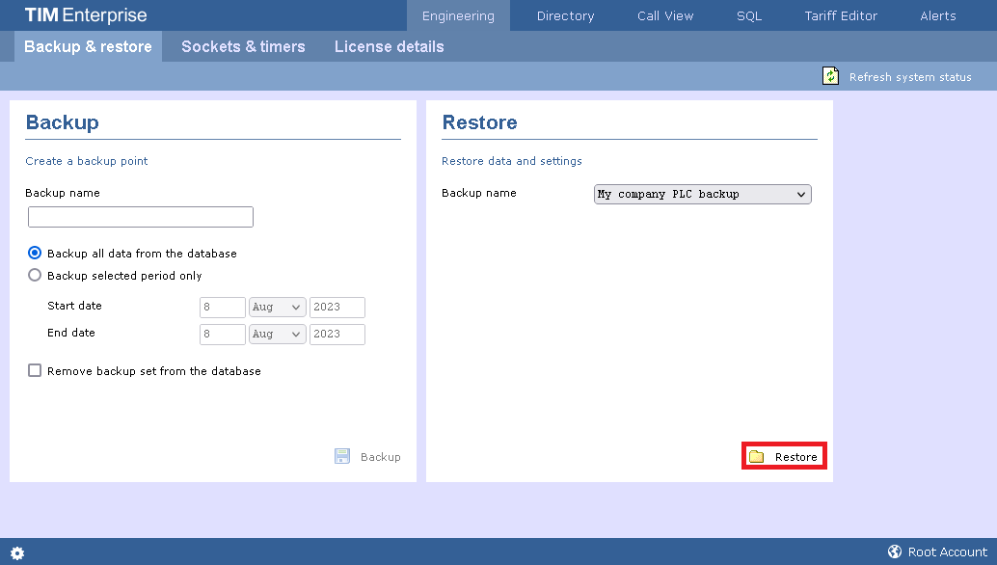This screenshot has height=565, width=997.
Task: Choose Backup selected period only option
Action: point(36,275)
